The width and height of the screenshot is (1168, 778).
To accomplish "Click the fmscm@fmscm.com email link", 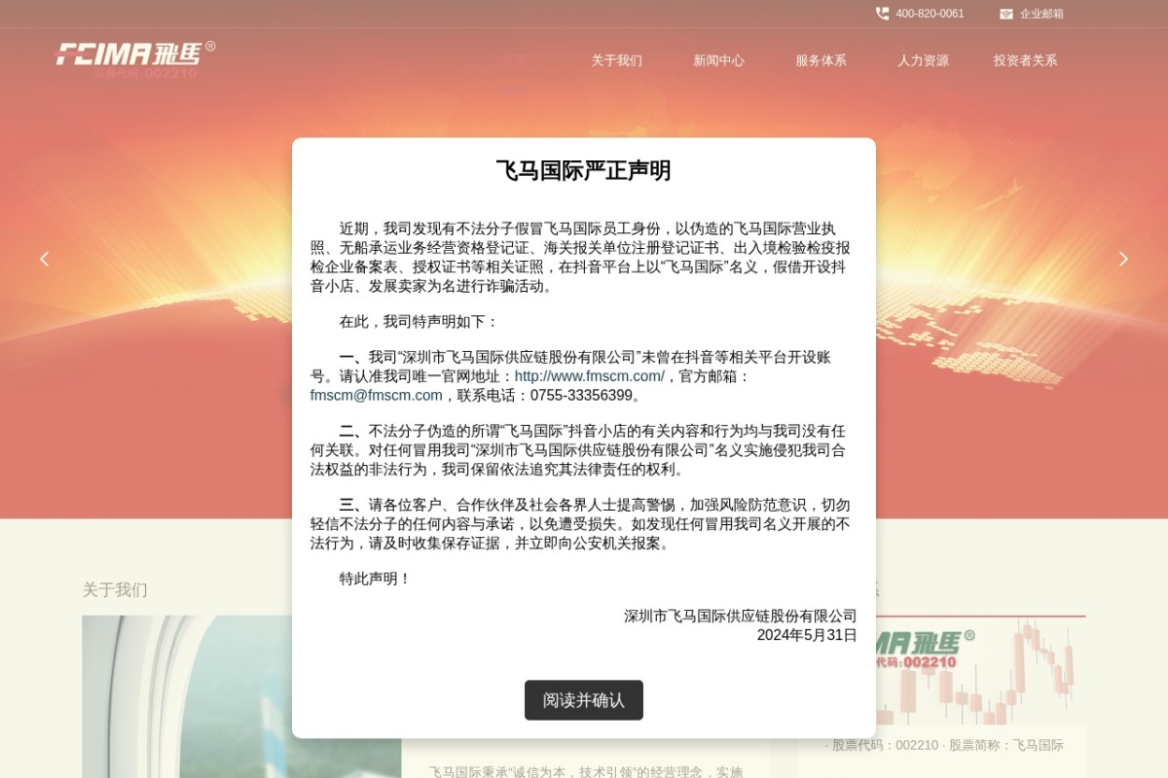I will (x=377, y=396).
